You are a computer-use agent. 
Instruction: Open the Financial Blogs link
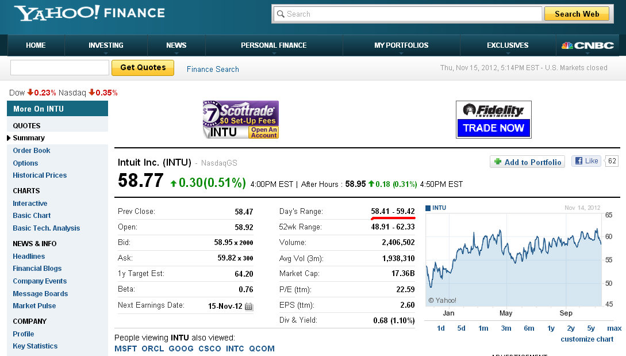point(37,269)
